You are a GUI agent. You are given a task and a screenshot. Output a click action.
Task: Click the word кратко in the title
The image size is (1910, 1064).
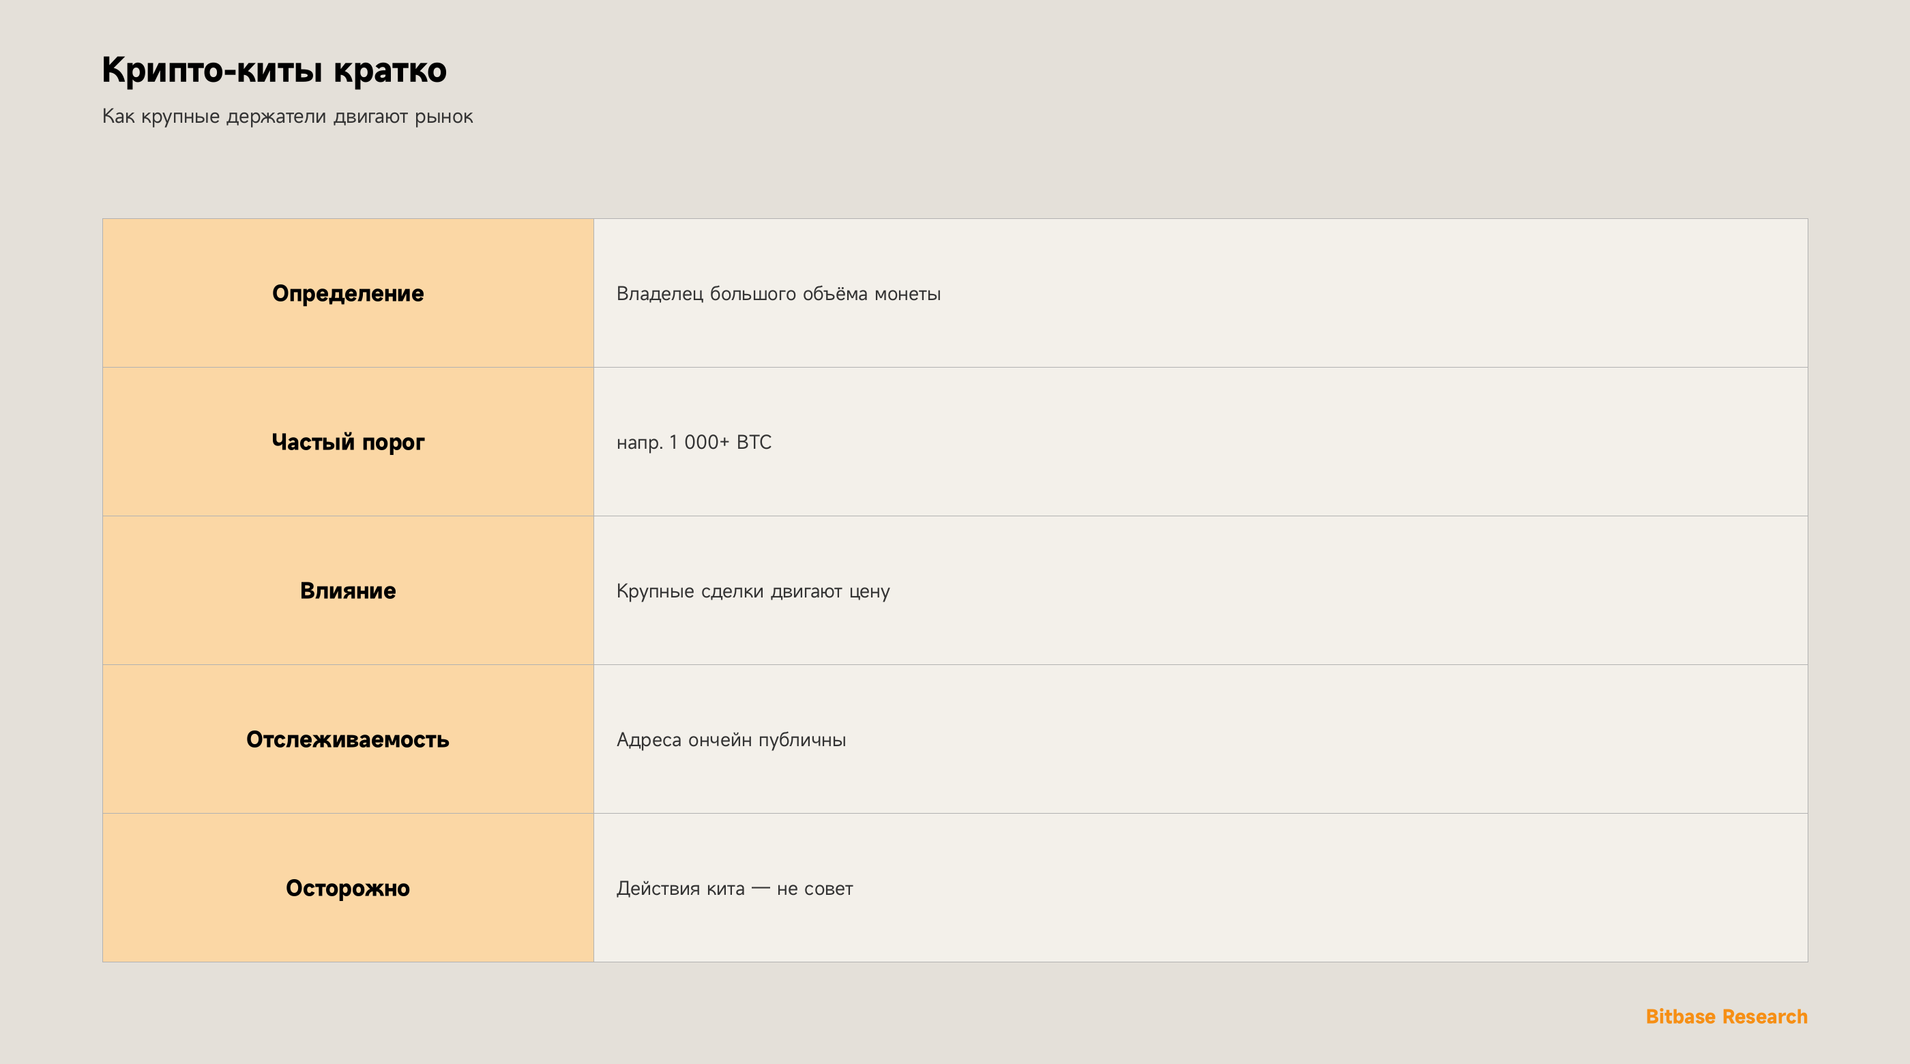(390, 70)
